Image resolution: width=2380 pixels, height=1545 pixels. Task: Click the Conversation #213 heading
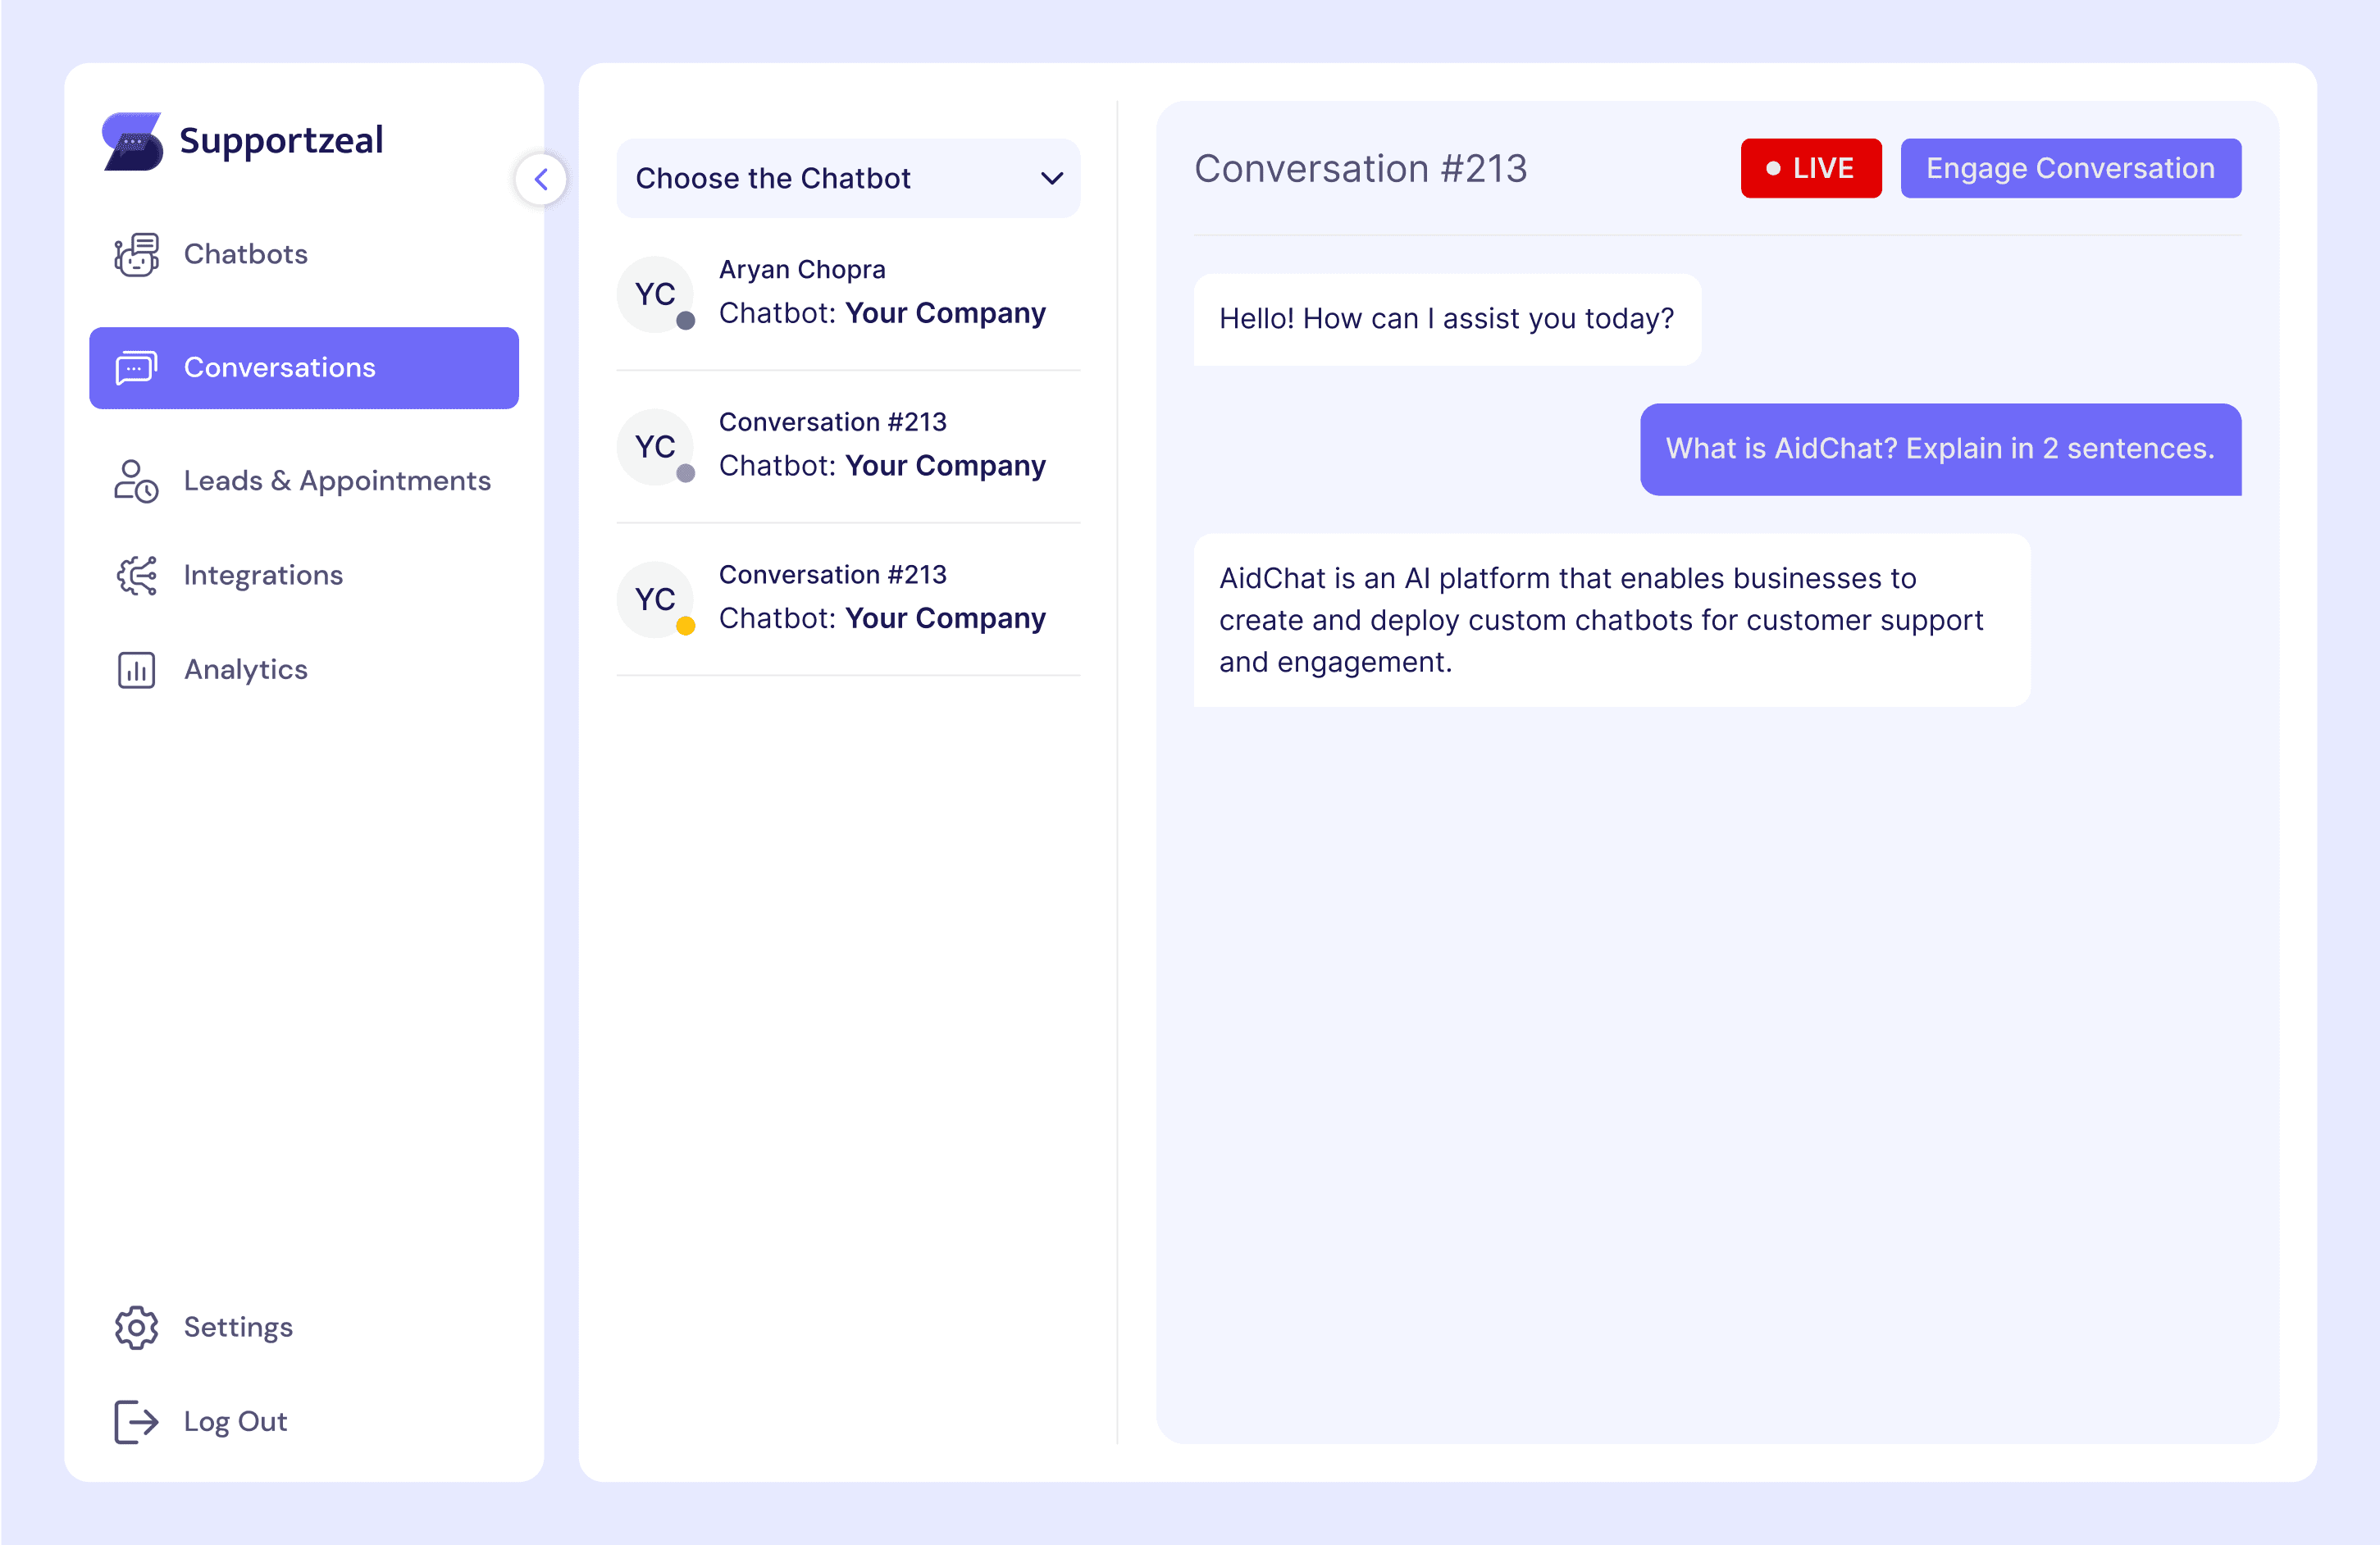(1360, 168)
